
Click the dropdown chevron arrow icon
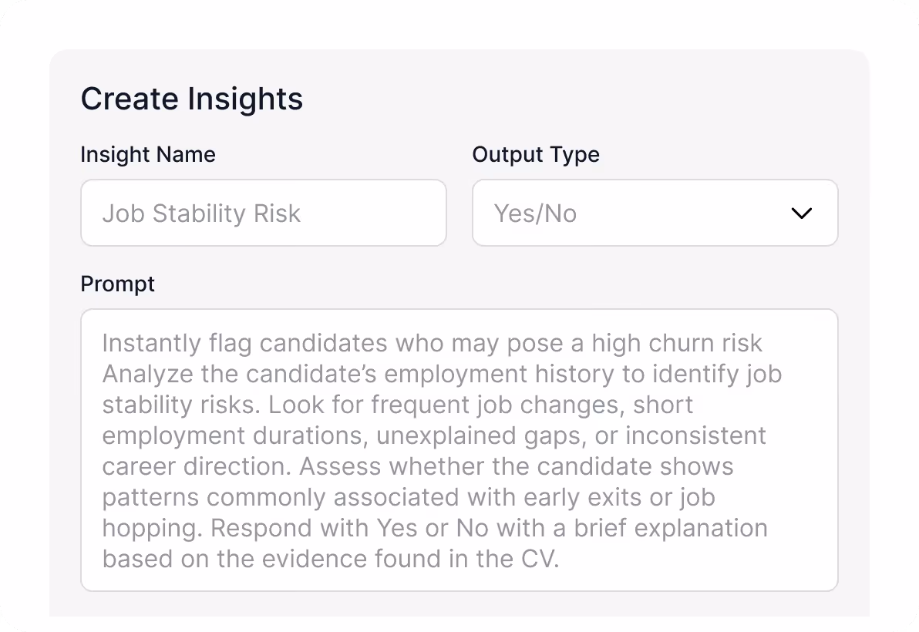[x=802, y=213]
